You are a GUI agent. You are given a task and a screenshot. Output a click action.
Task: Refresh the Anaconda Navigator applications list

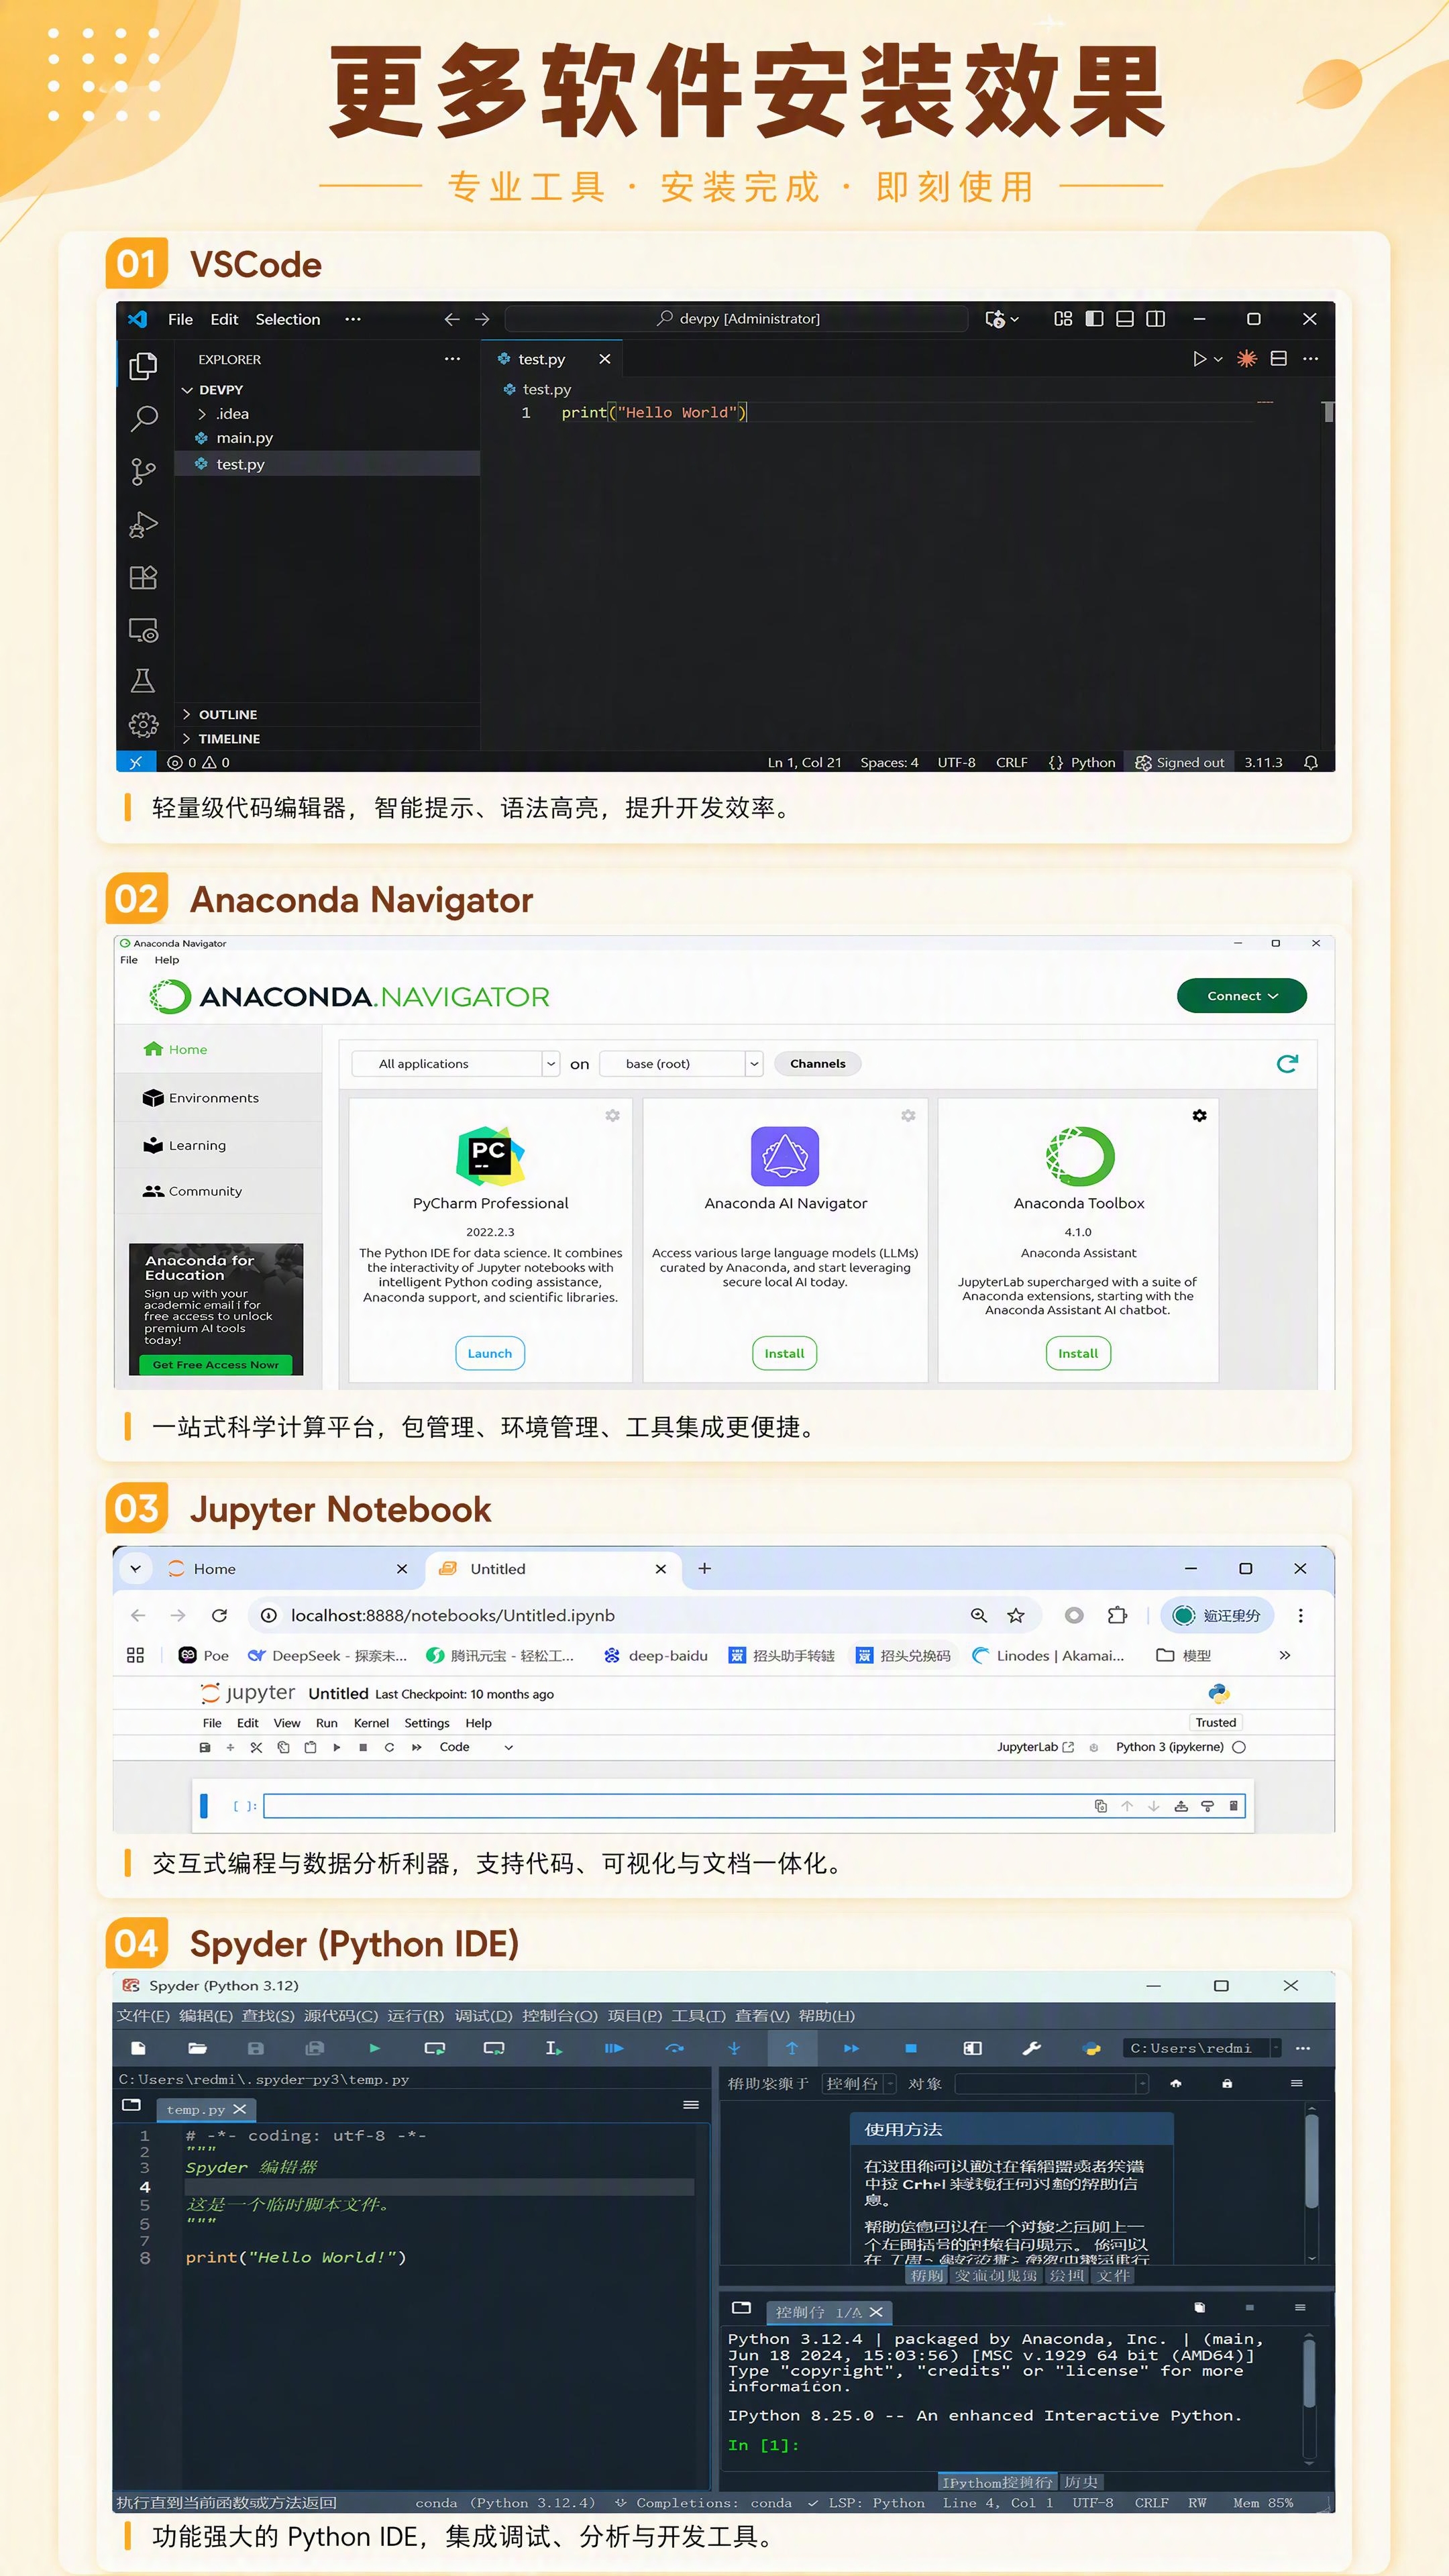pyautogui.click(x=1287, y=1063)
